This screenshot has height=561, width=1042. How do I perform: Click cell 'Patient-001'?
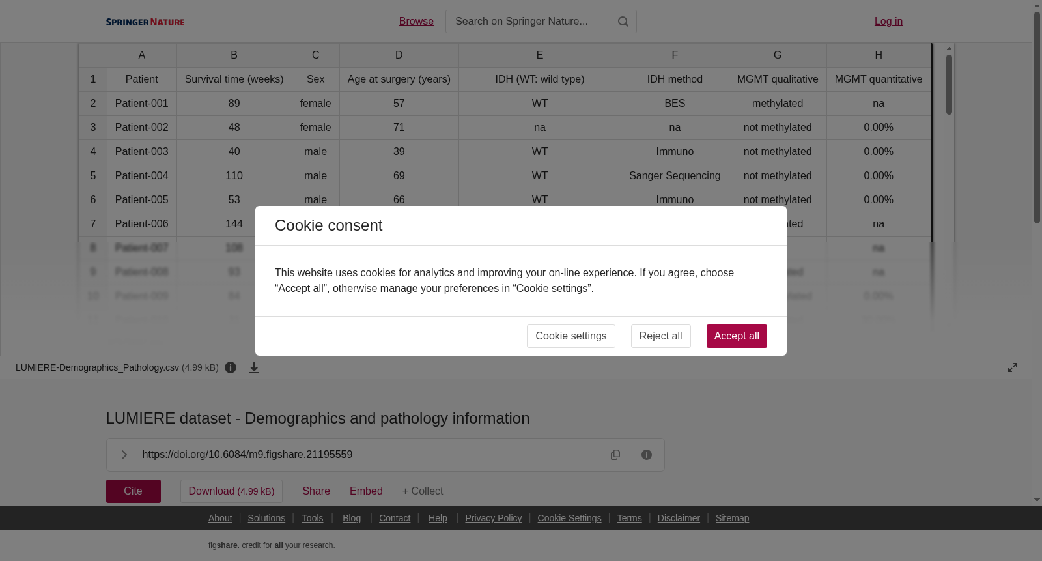tap(142, 104)
